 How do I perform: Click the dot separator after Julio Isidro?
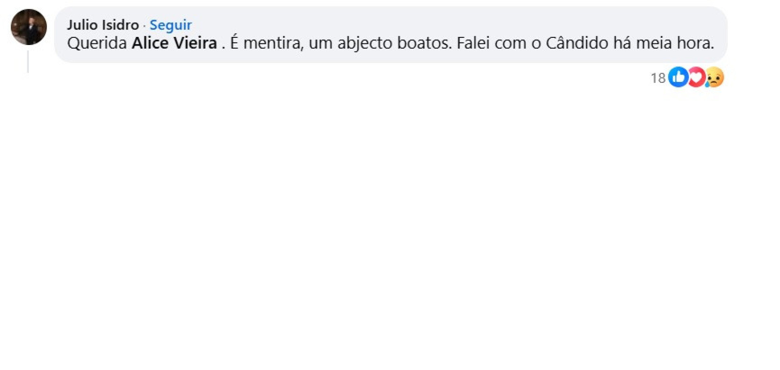(x=145, y=25)
